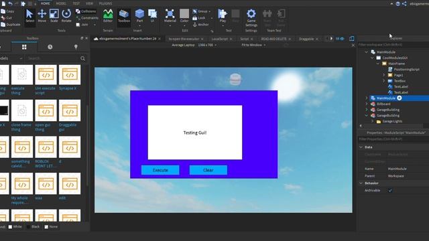
Task: Select the Select tool in ribbon
Action: click(29, 16)
